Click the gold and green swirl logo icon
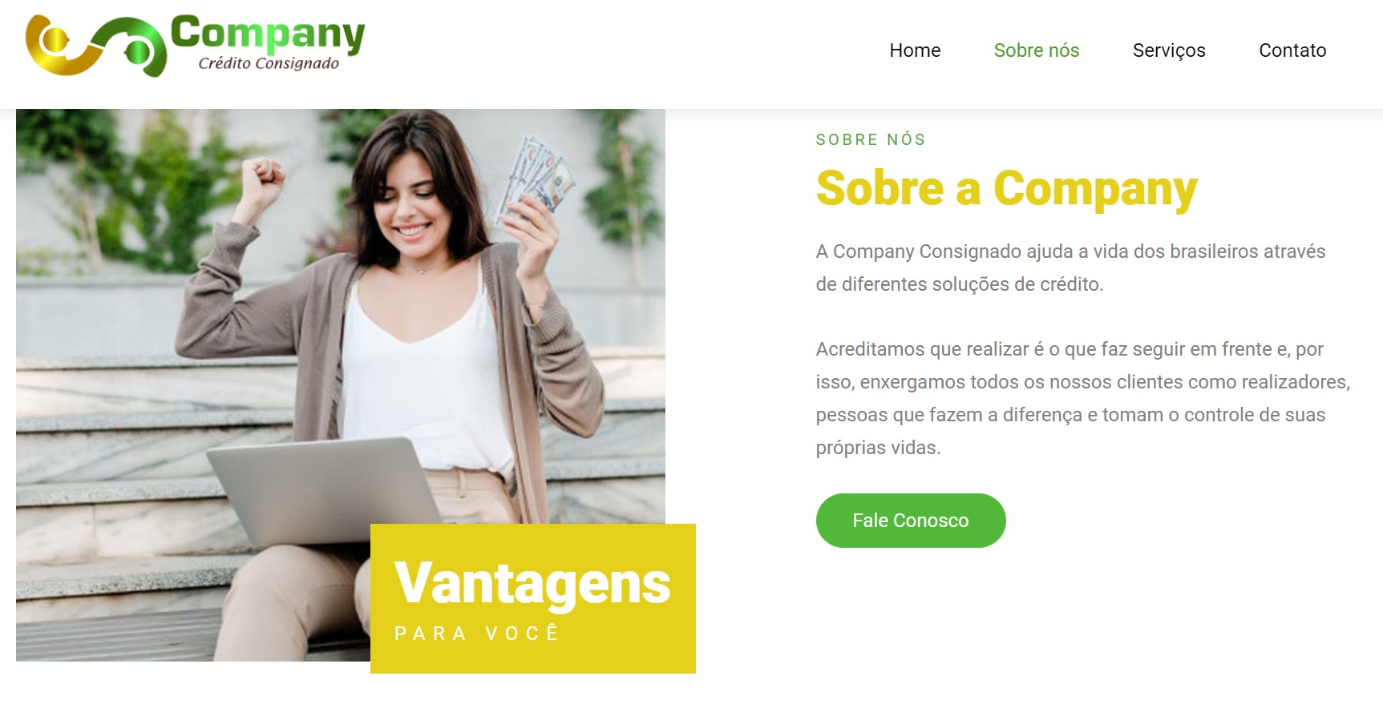This screenshot has width=1383, height=708. tap(96, 46)
